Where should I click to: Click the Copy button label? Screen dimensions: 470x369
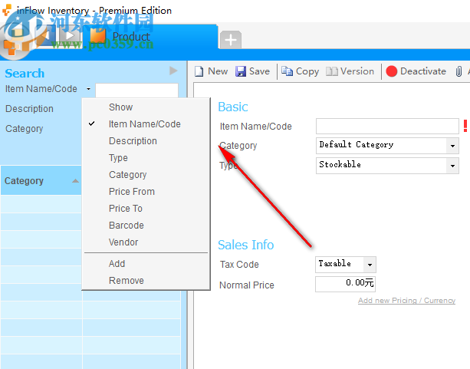307,71
